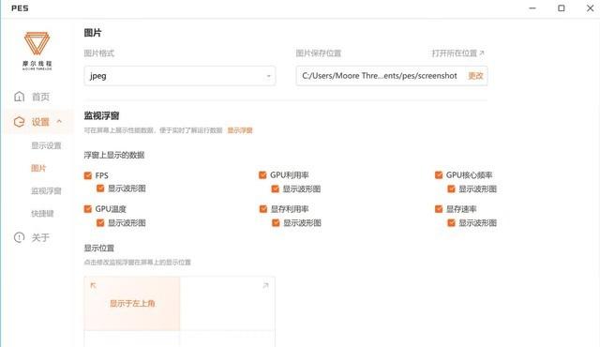Uncheck the FPS checkbox
The image size is (600, 347).
[88, 175]
